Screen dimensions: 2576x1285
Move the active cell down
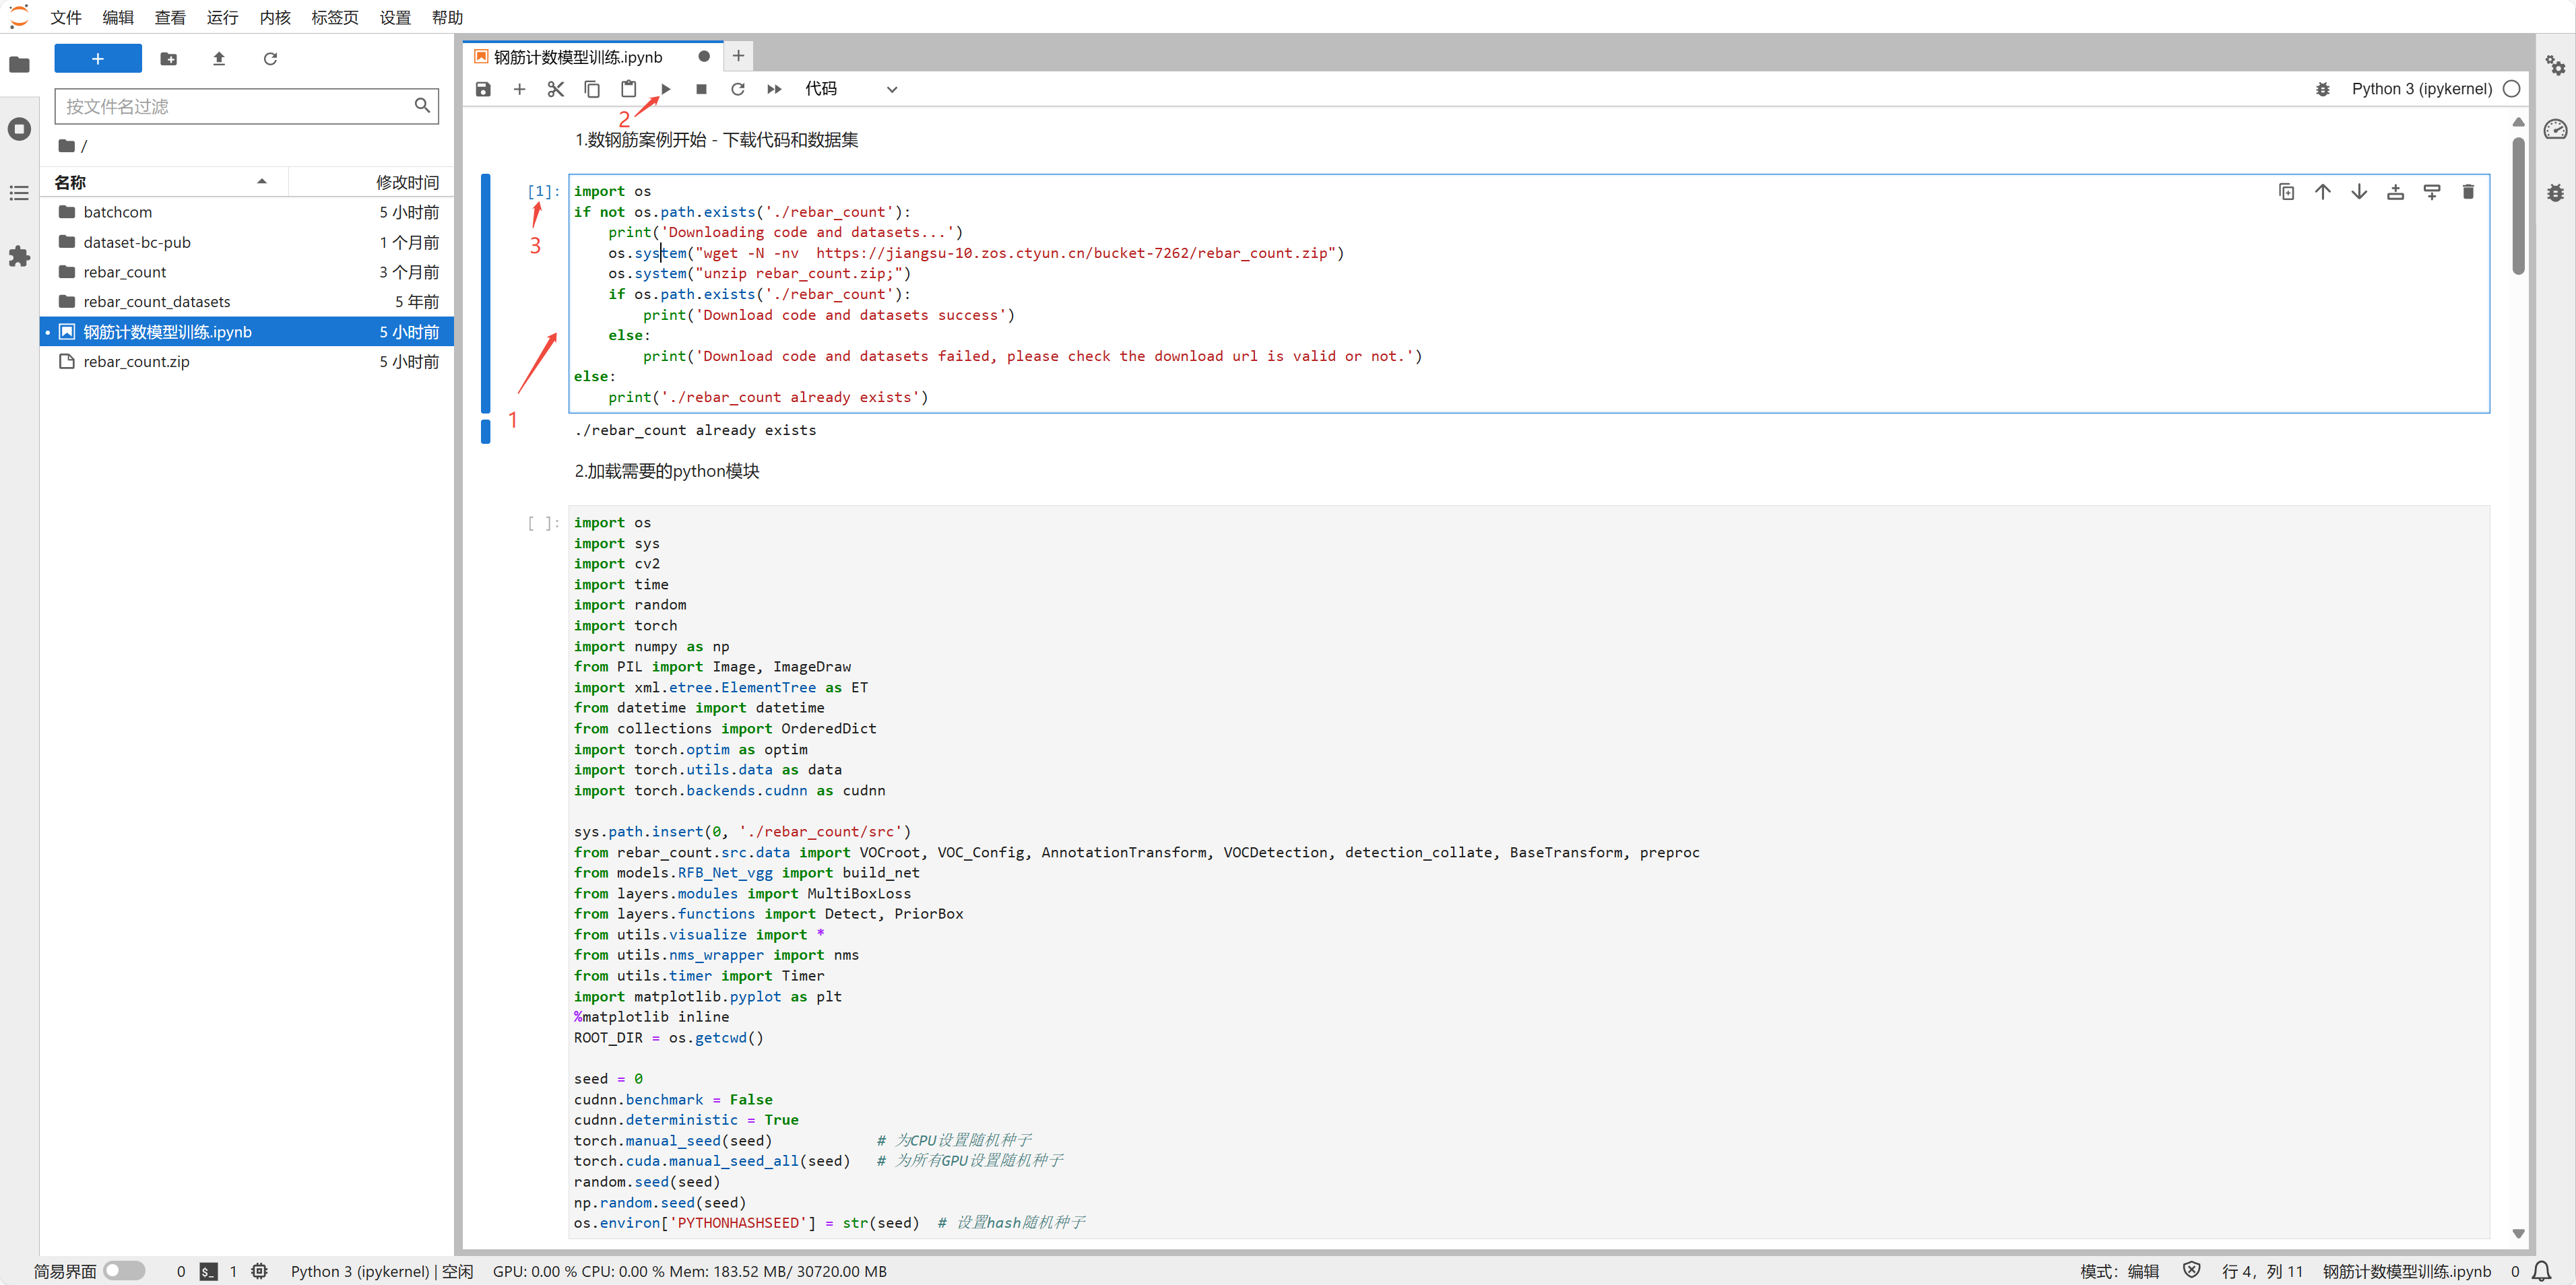click(x=2359, y=192)
